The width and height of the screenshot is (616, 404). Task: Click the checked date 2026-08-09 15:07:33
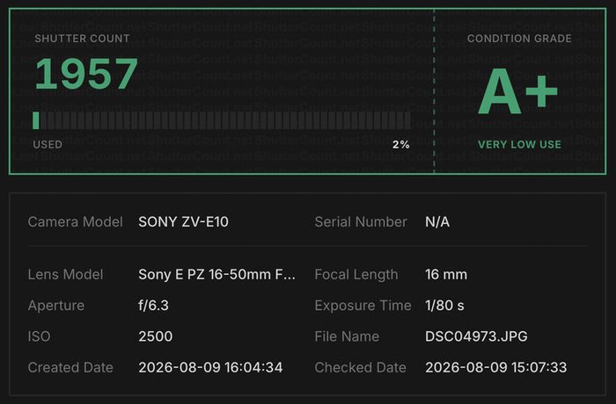tap(495, 367)
